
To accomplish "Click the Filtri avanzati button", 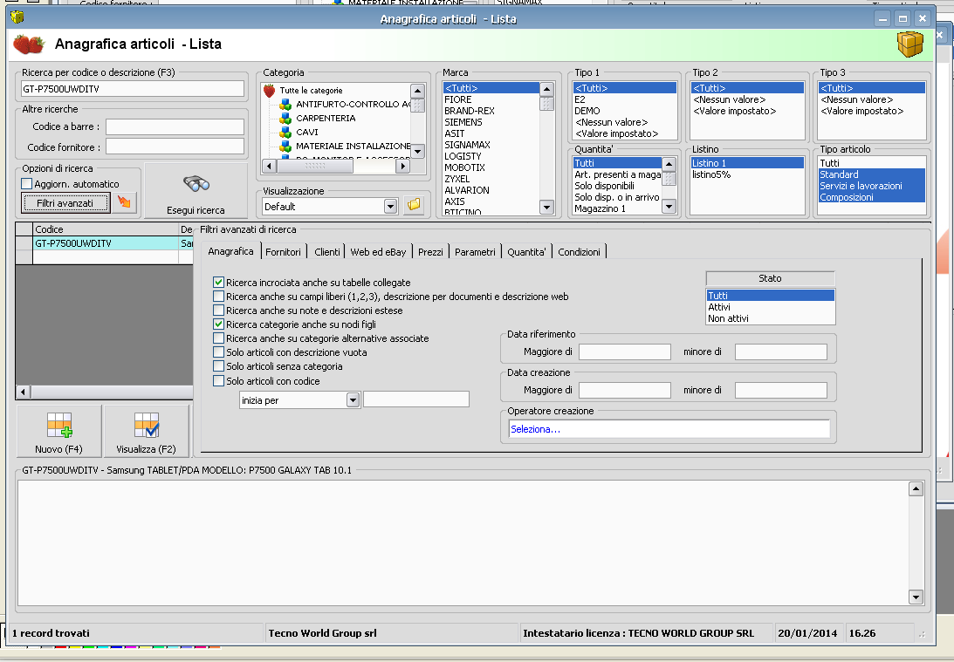I will point(65,203).
